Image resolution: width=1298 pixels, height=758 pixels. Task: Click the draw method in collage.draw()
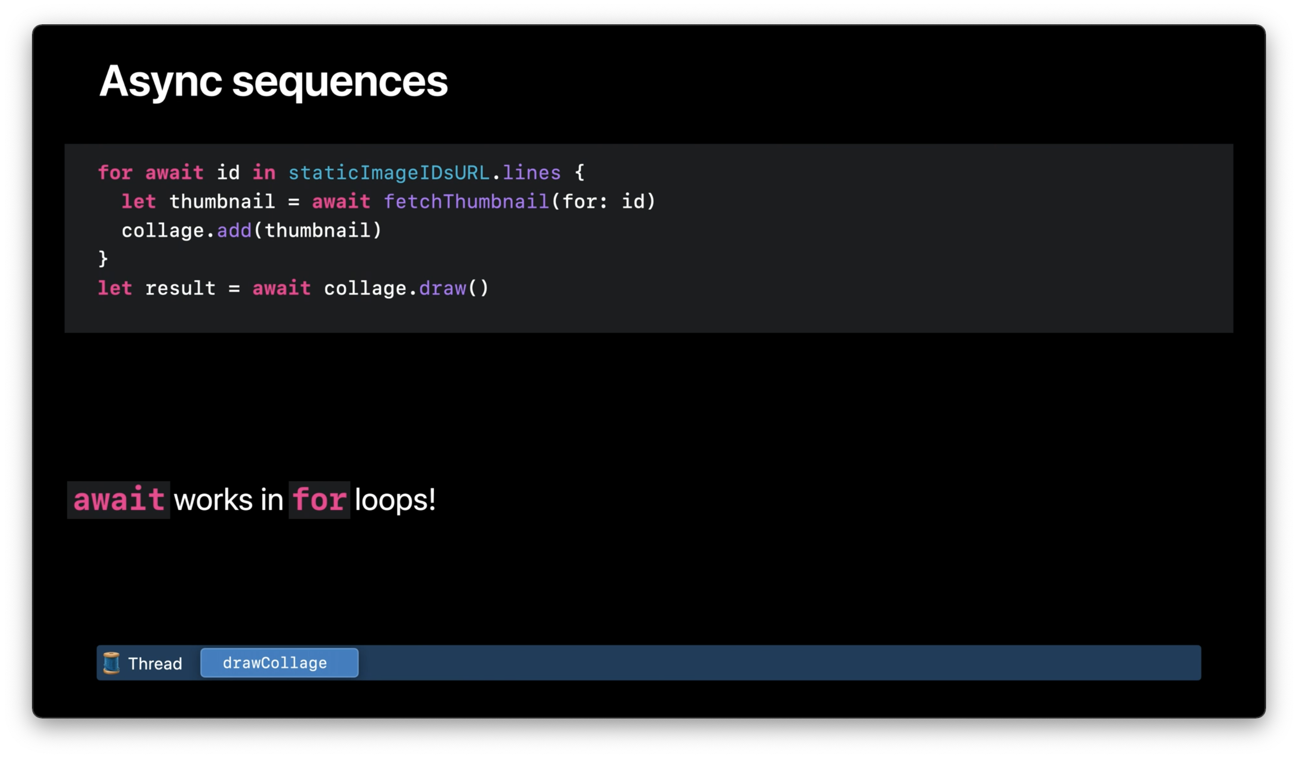pos(442,288)
